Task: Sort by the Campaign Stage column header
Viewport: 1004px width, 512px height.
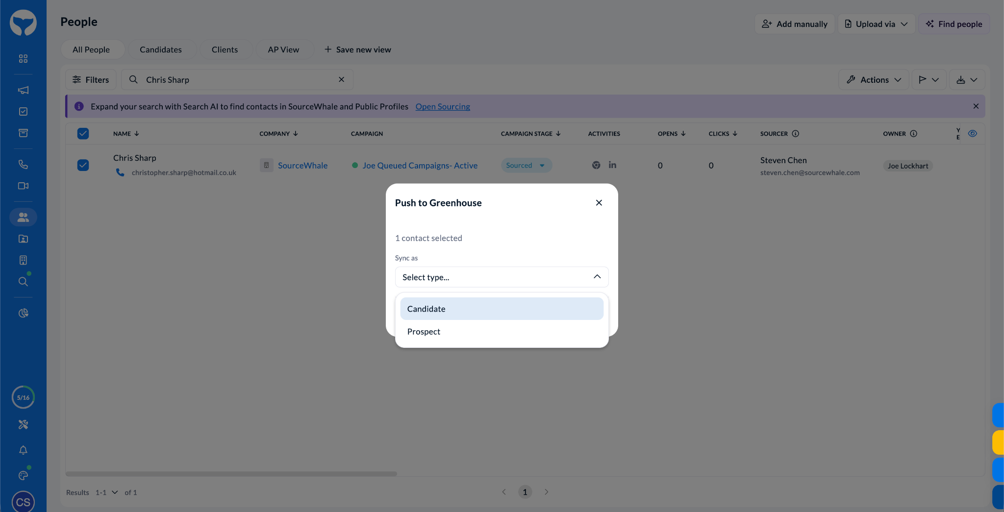Action: point(531,134)
